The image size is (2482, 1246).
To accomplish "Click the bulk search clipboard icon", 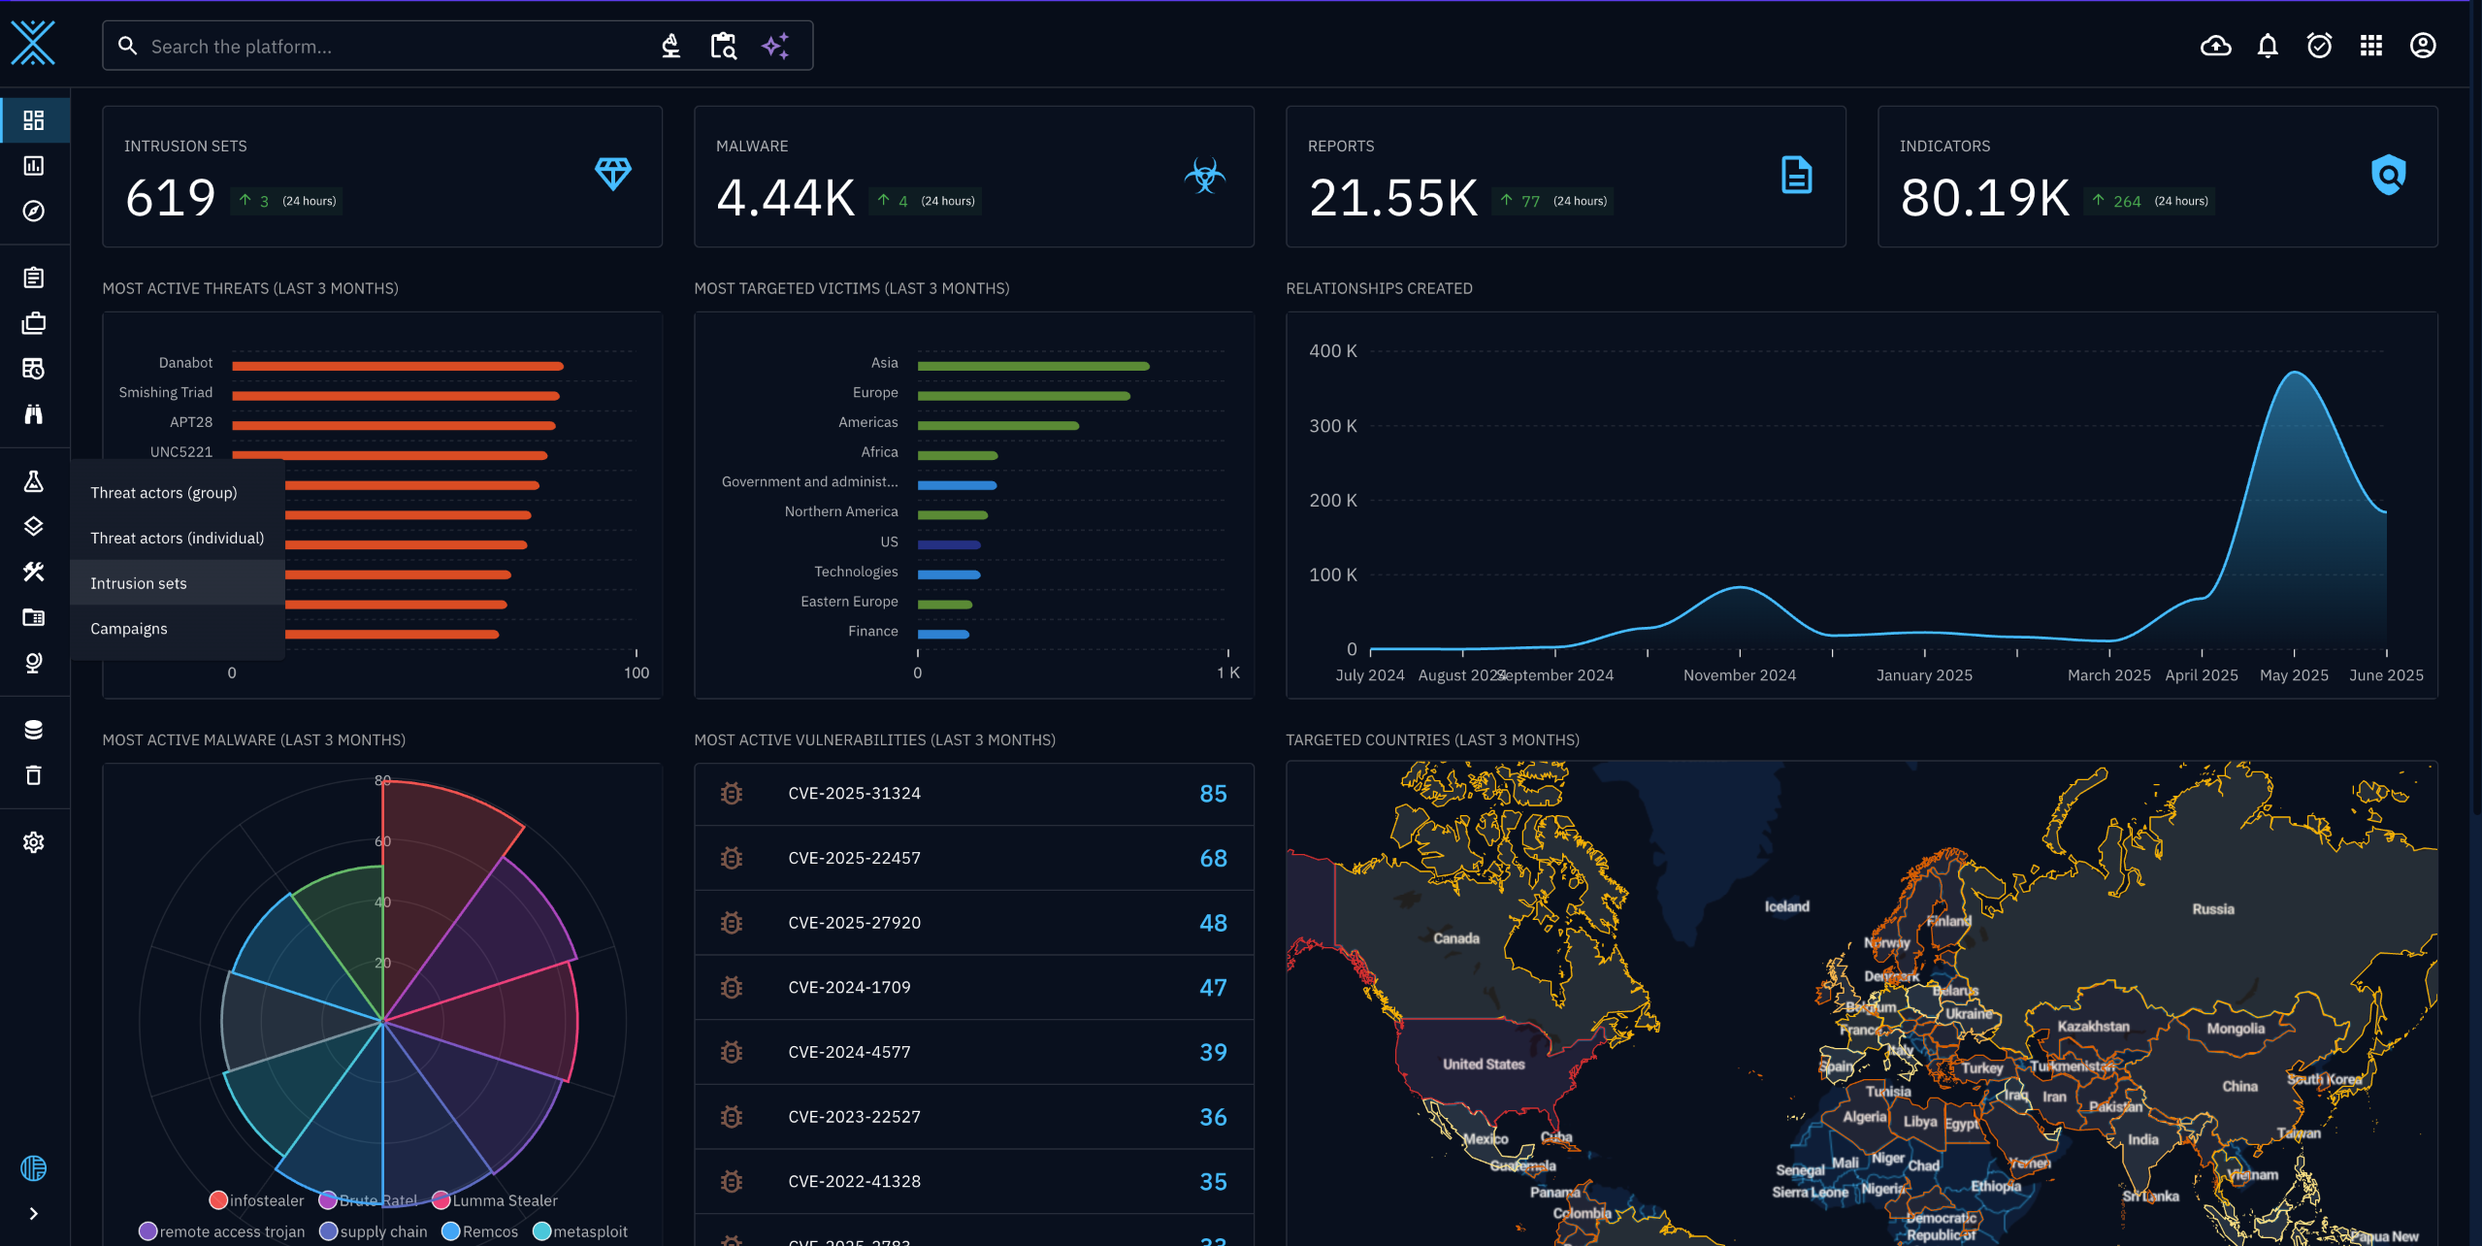I will [x=723, y=46].
